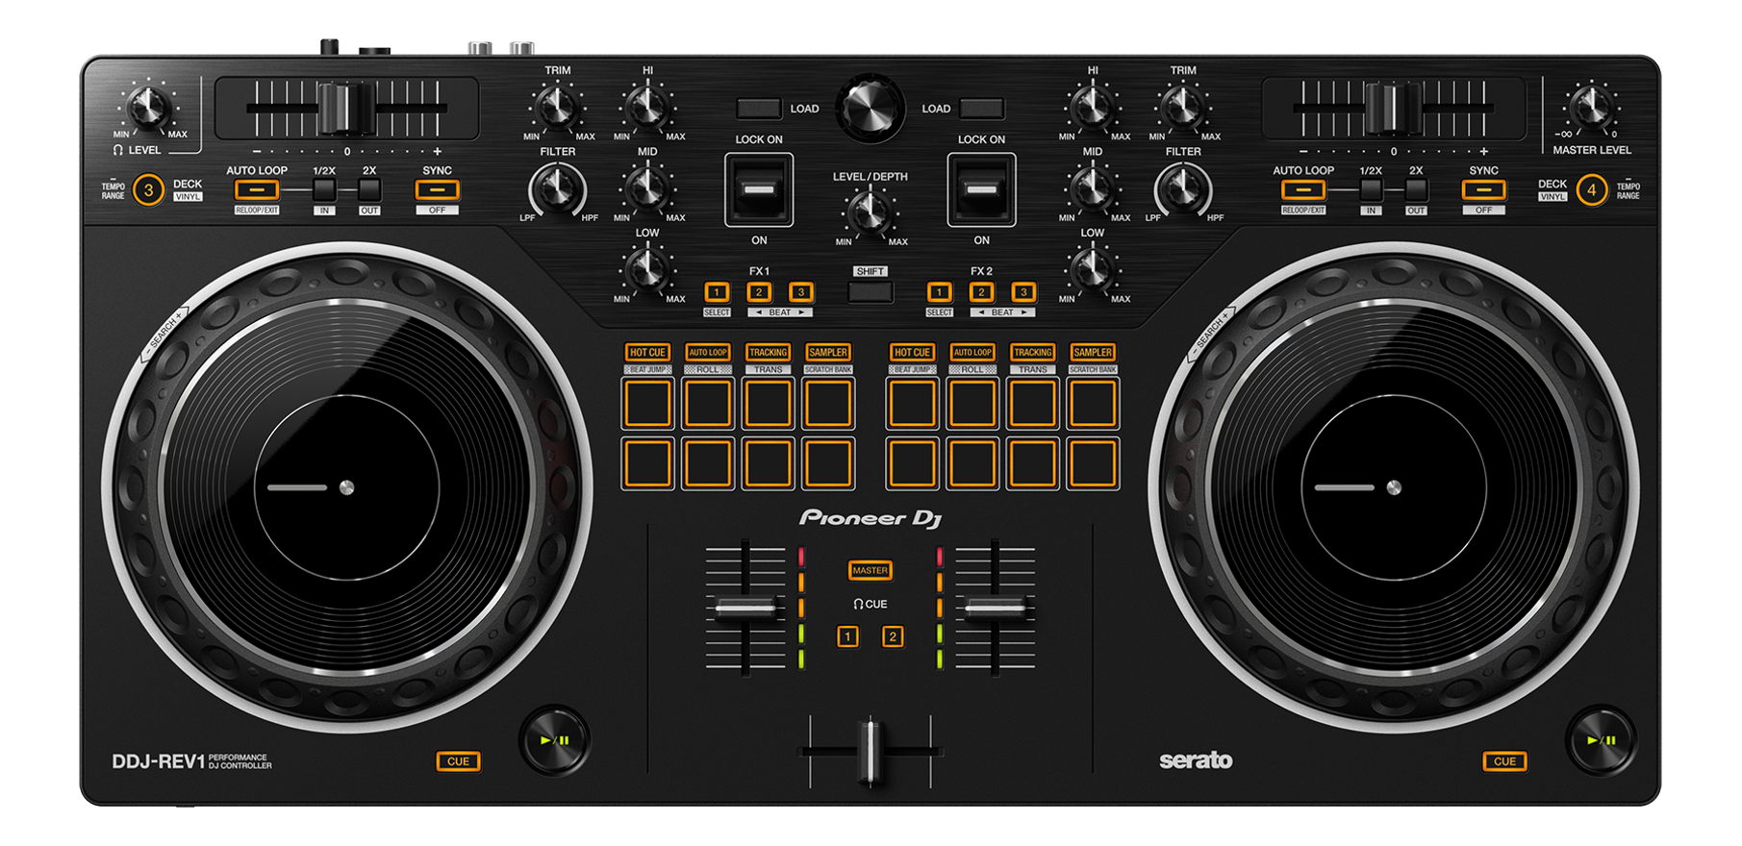Click the left deck tempo slider handle

pos(346,108)
